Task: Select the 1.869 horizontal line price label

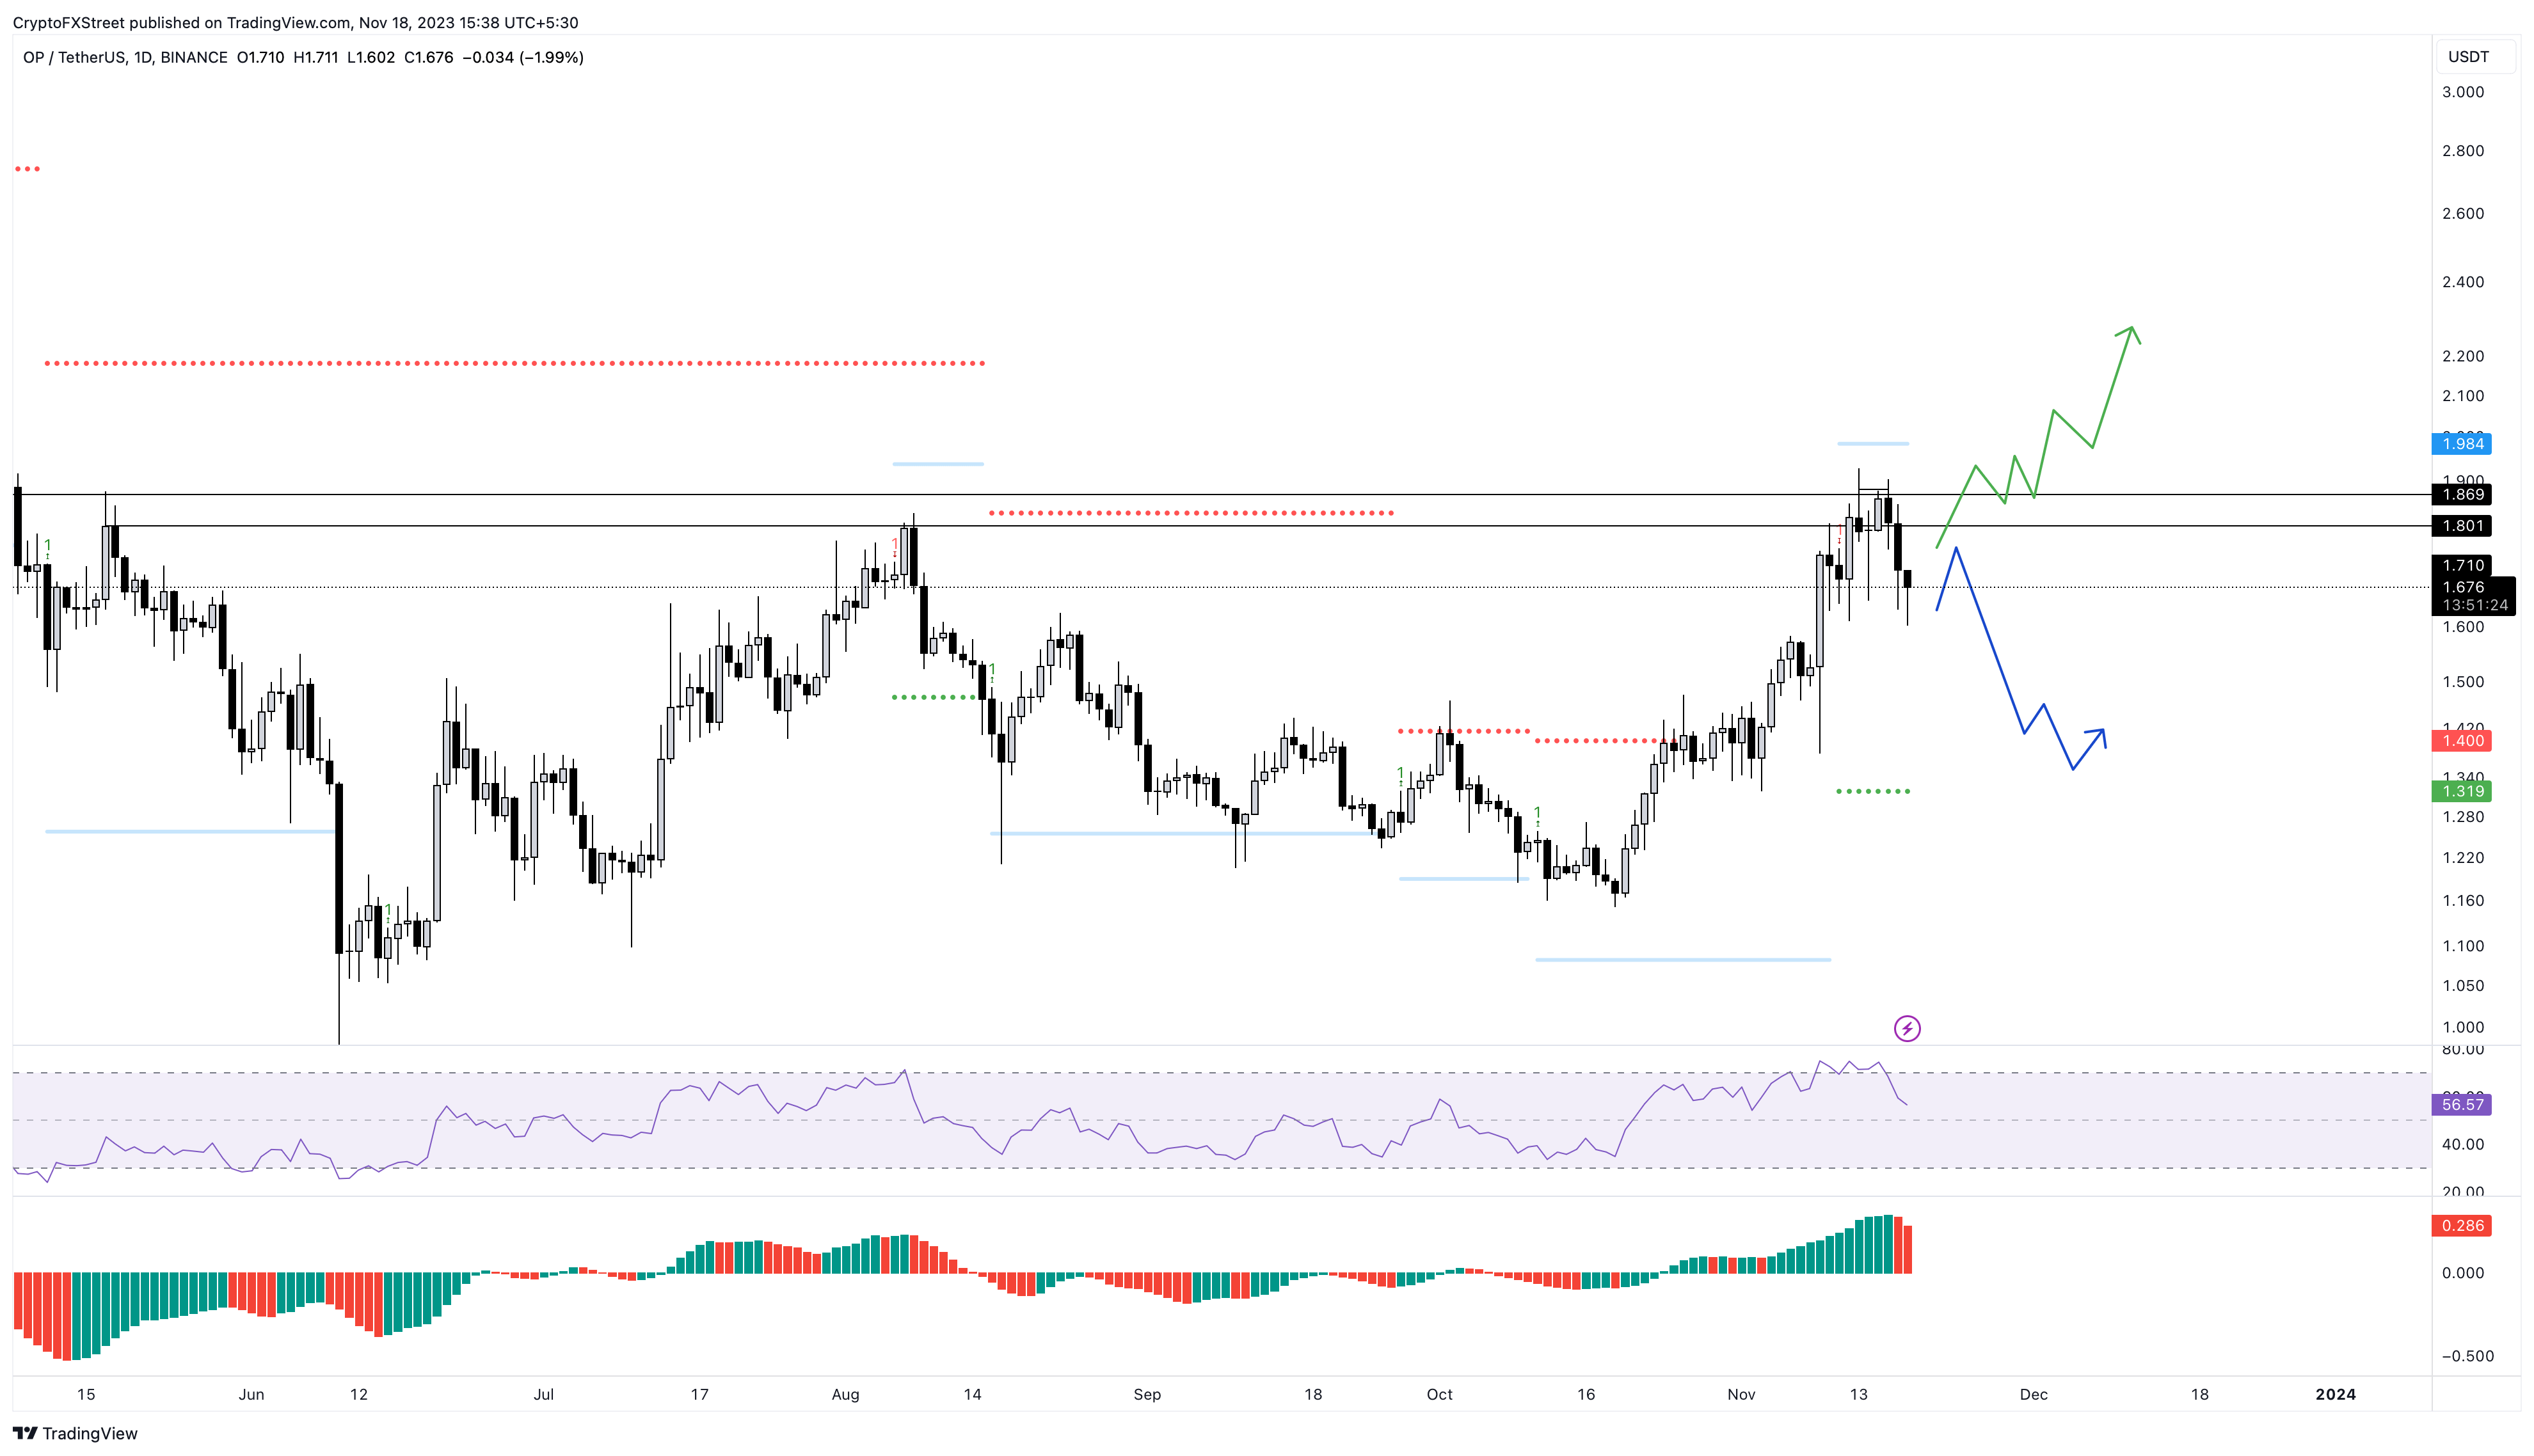Action: [2462, 494]
